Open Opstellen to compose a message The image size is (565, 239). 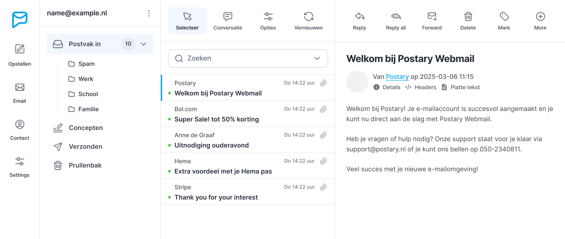point(20,49)
